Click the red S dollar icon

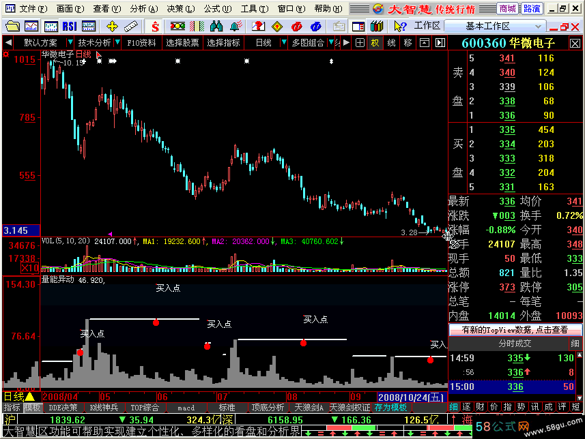point(155,27)
